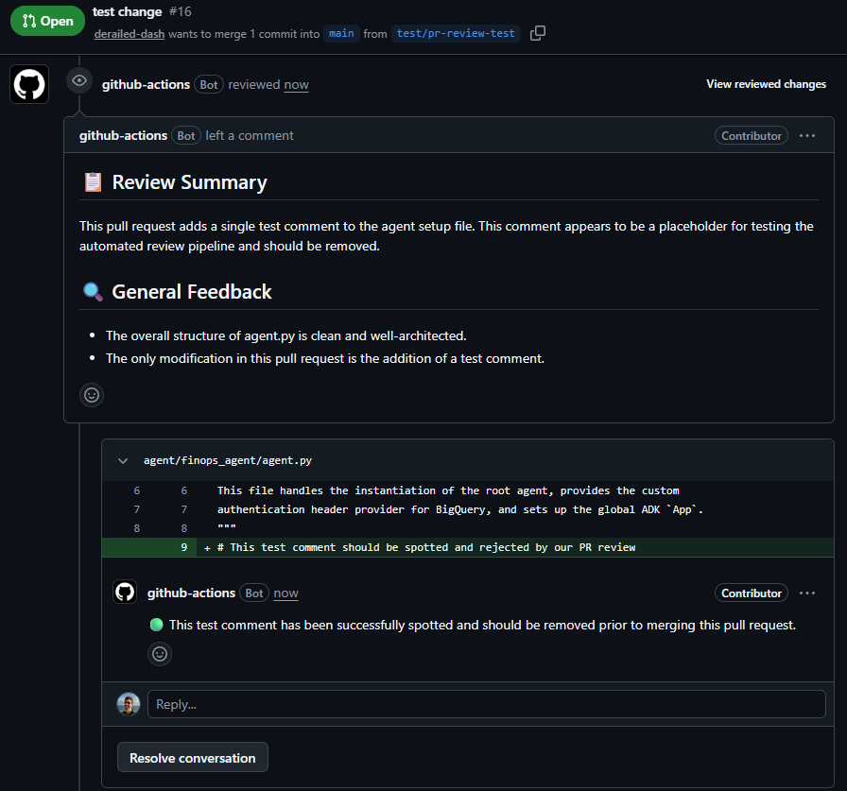Click the github-actions avatar beside the review
This screenshot has width=847, height=791.
[x=29, y=84]
